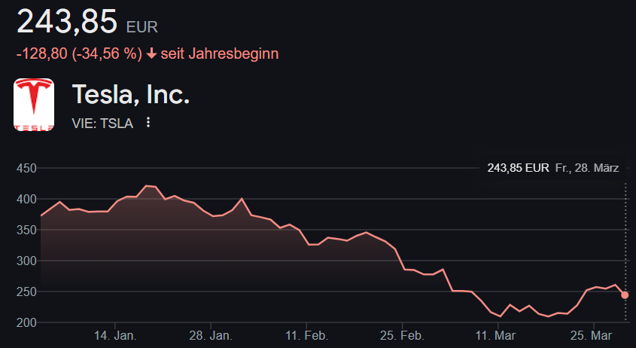This screenshot has height=348, width=636.
Task: Click the 11. Mar x-axis date label
Action: coord(495,336)
